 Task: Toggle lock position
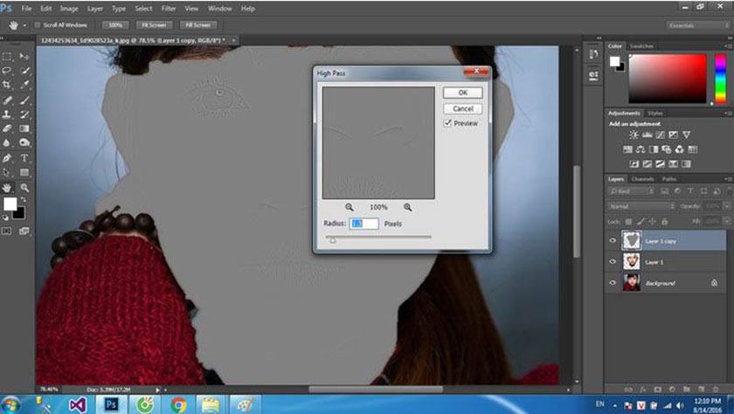[x=652, y=221]
